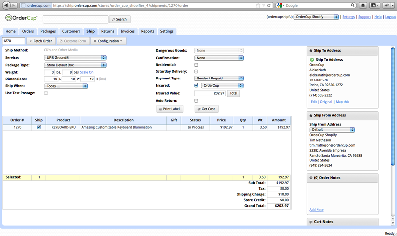
Task: Open the Insured provider OrderCup dropdown
Action: tap(222, 85)
